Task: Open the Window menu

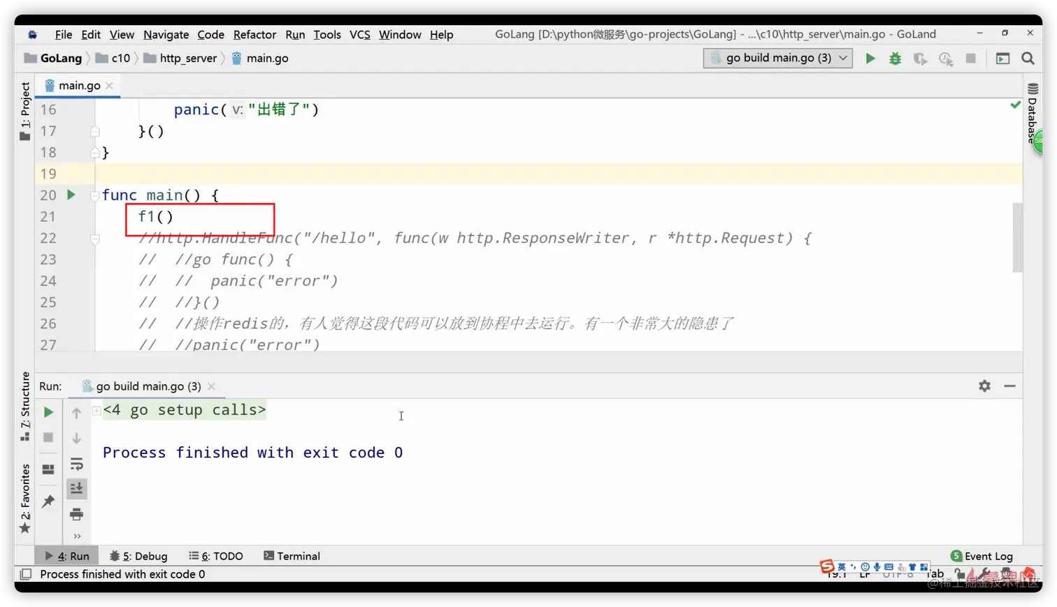Action: [400, 34]
